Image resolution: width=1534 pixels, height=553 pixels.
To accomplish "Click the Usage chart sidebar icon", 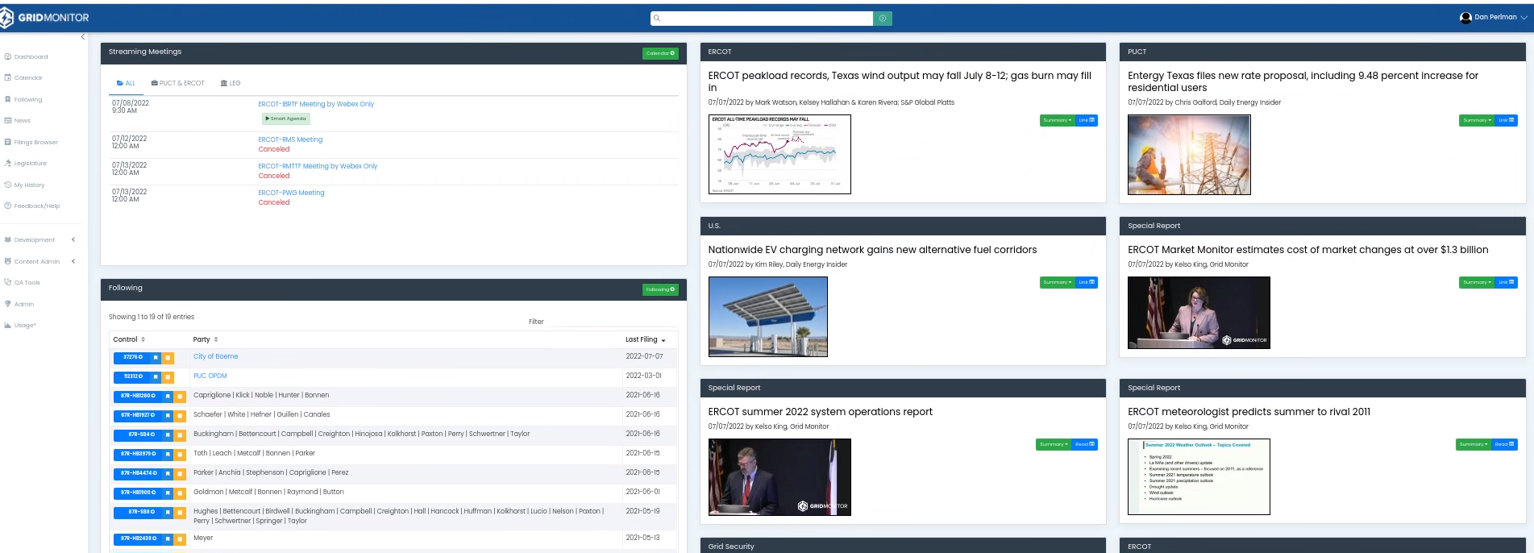I will 7,326.
